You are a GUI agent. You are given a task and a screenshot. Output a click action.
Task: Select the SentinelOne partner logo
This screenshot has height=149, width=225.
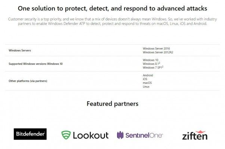(x=140, y=135)
